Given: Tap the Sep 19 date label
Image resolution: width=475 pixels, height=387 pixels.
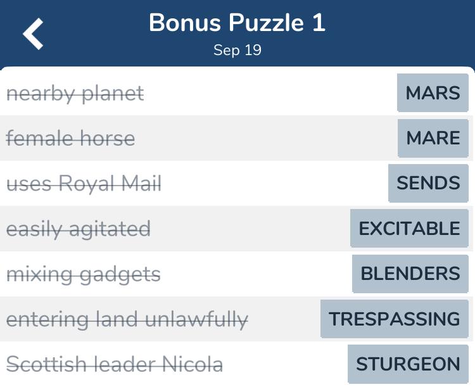Looking at the screenshot, I should pos(237,50).
